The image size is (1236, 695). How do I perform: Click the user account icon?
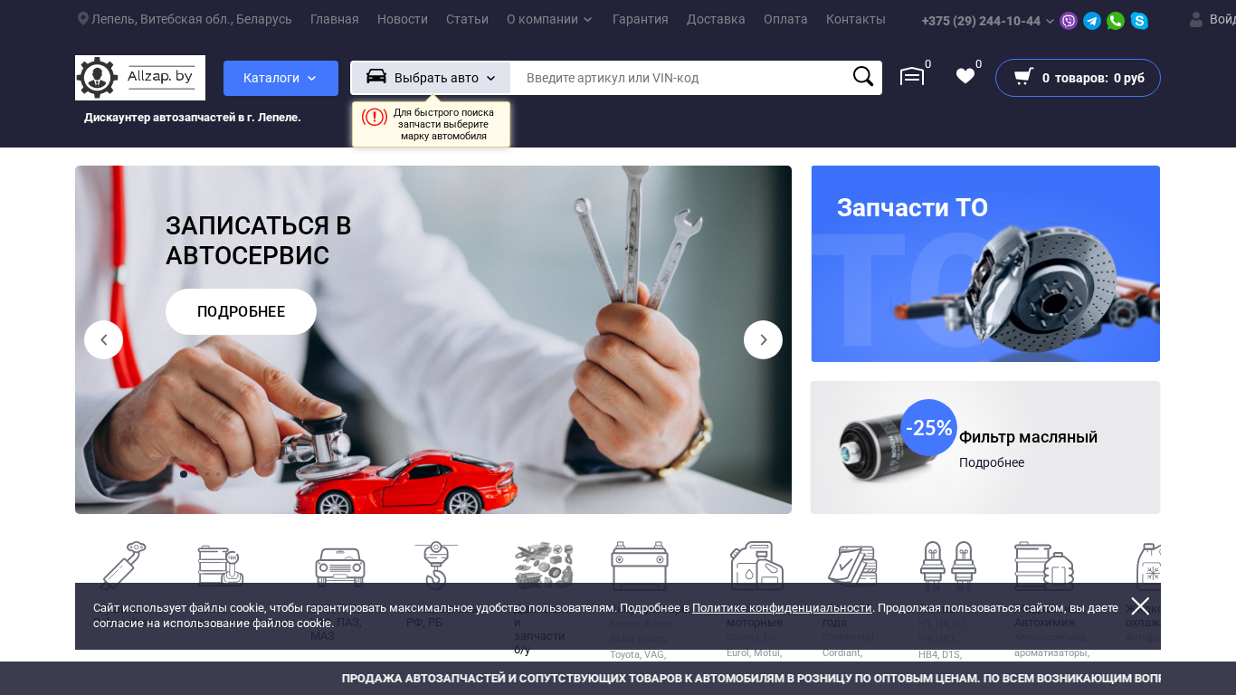point(1196,20)
